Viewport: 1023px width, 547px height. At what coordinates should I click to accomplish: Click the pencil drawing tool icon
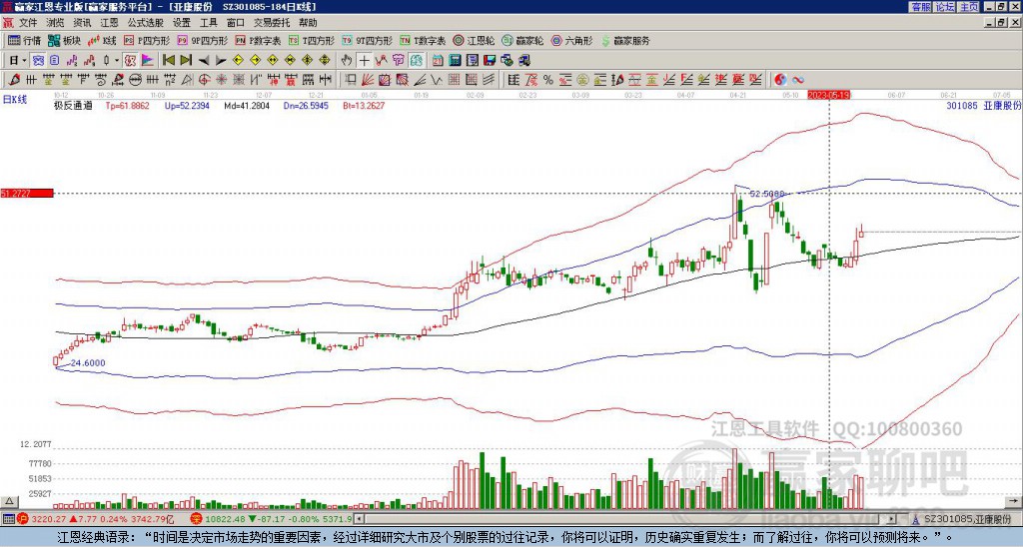tap(13, 80)
